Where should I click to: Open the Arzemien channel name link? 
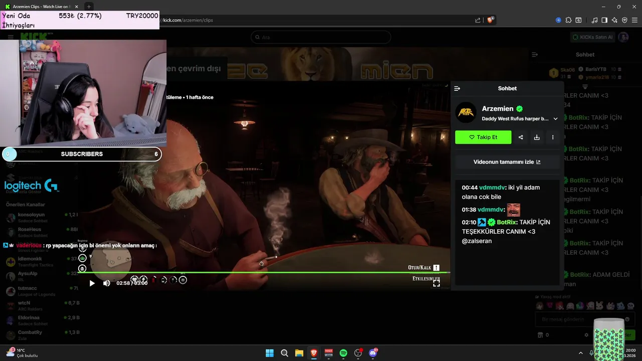[x=498, y=109]
